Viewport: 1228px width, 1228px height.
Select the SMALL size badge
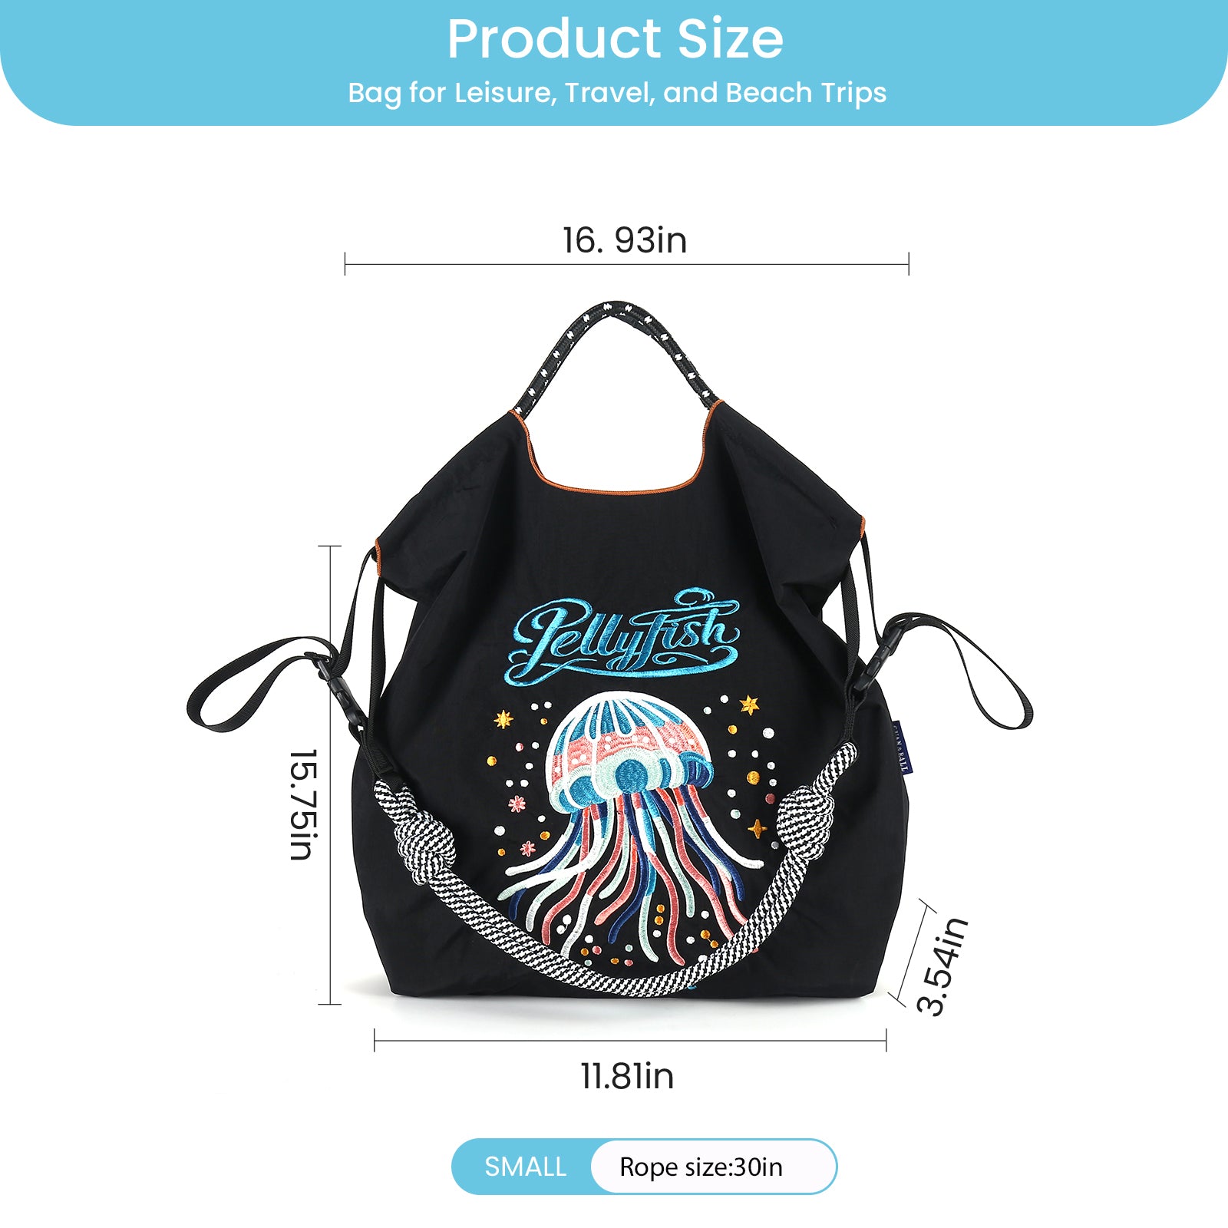[525, 1167]
